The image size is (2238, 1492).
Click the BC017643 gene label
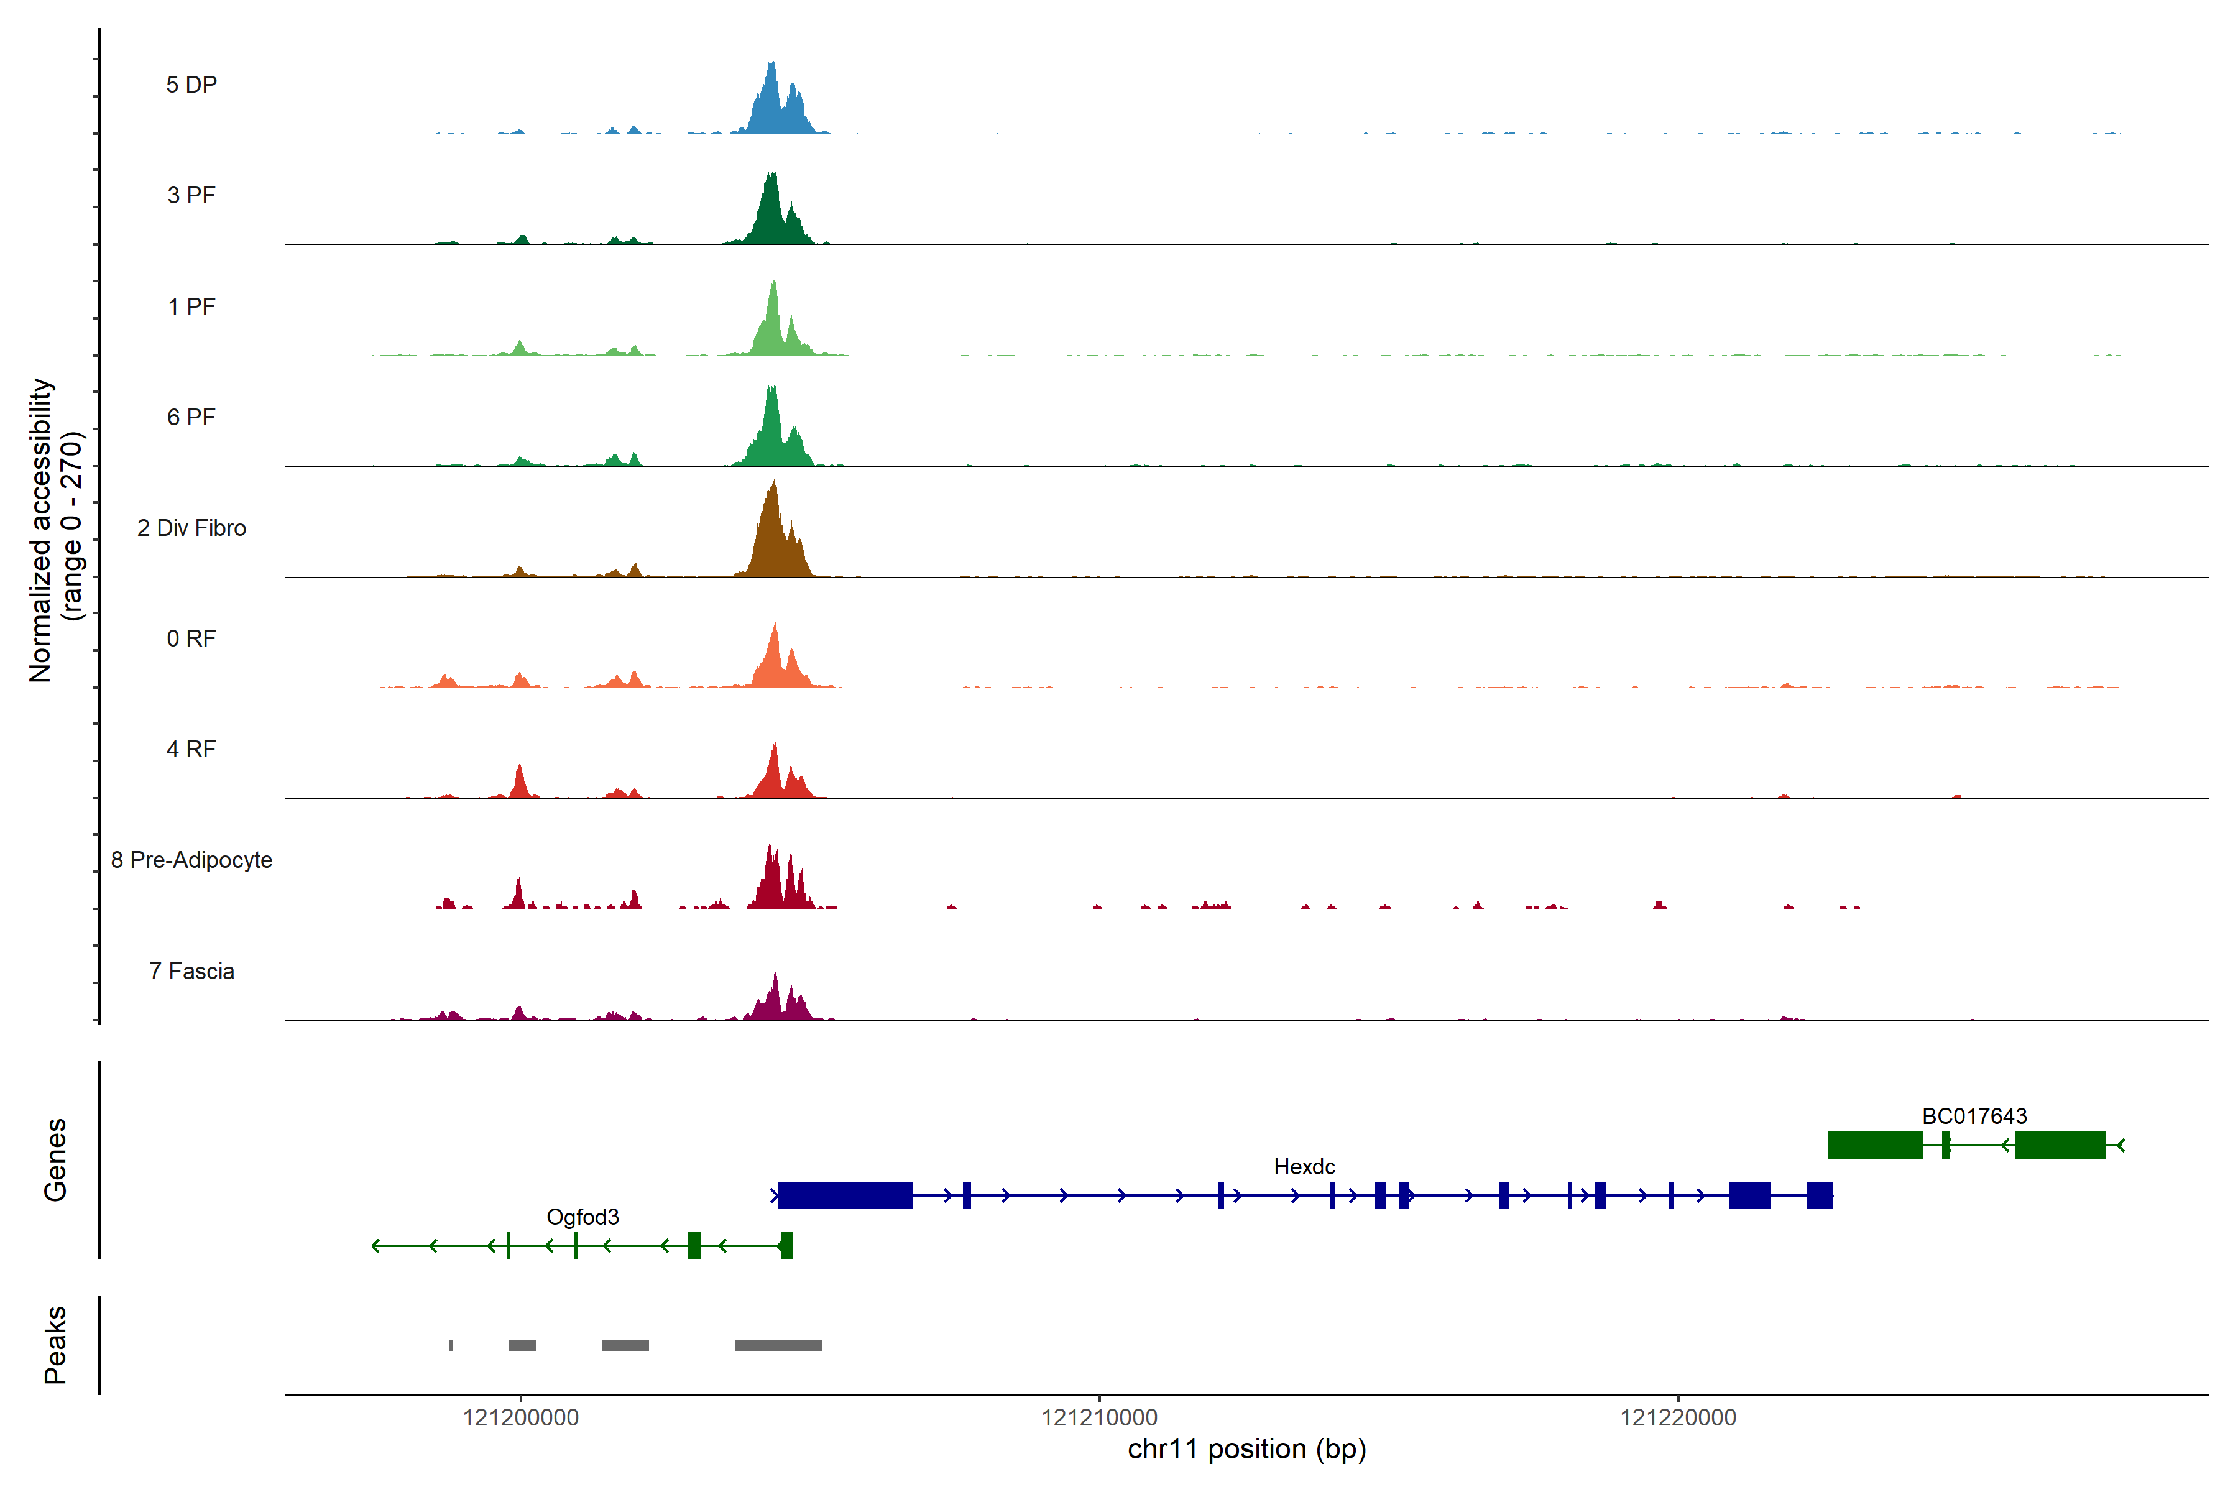pos(1974,1116)
